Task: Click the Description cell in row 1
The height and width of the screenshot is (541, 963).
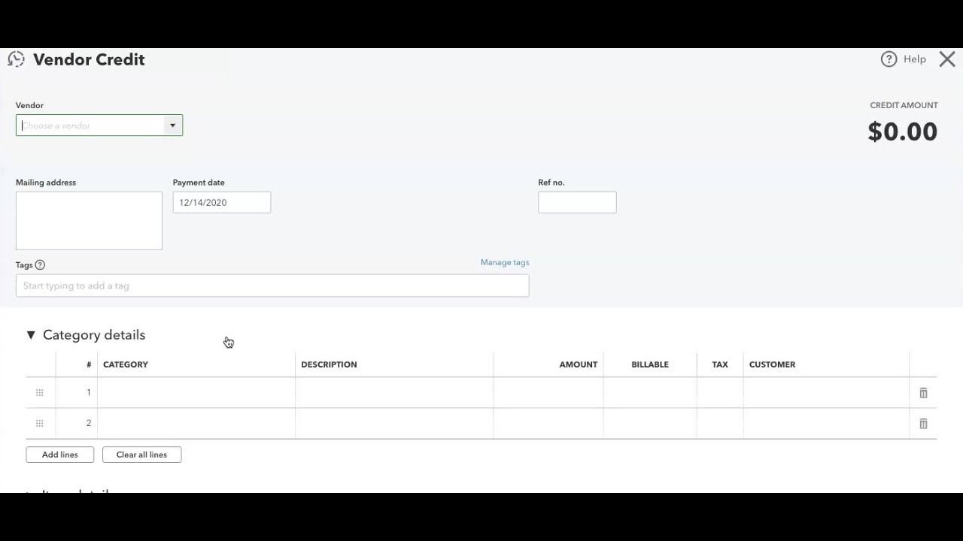Action: click(394, 393)
